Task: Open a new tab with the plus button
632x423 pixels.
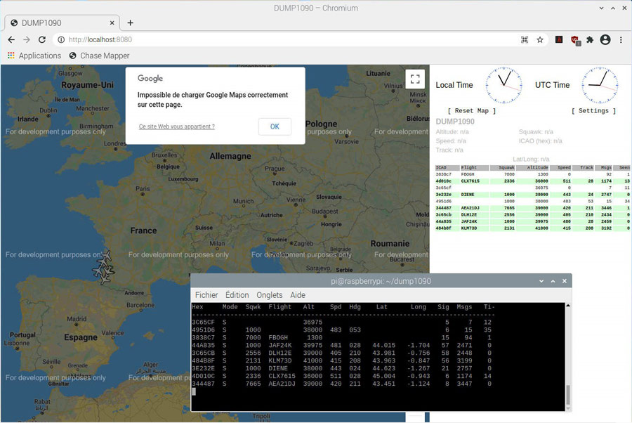Action: [130, 23]
